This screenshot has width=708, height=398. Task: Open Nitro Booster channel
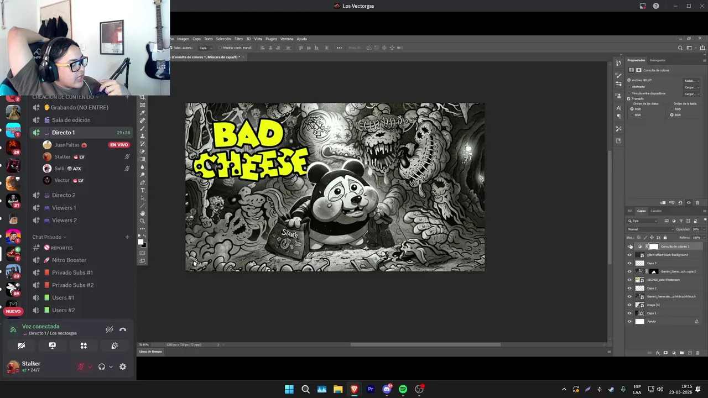point(81,260)
